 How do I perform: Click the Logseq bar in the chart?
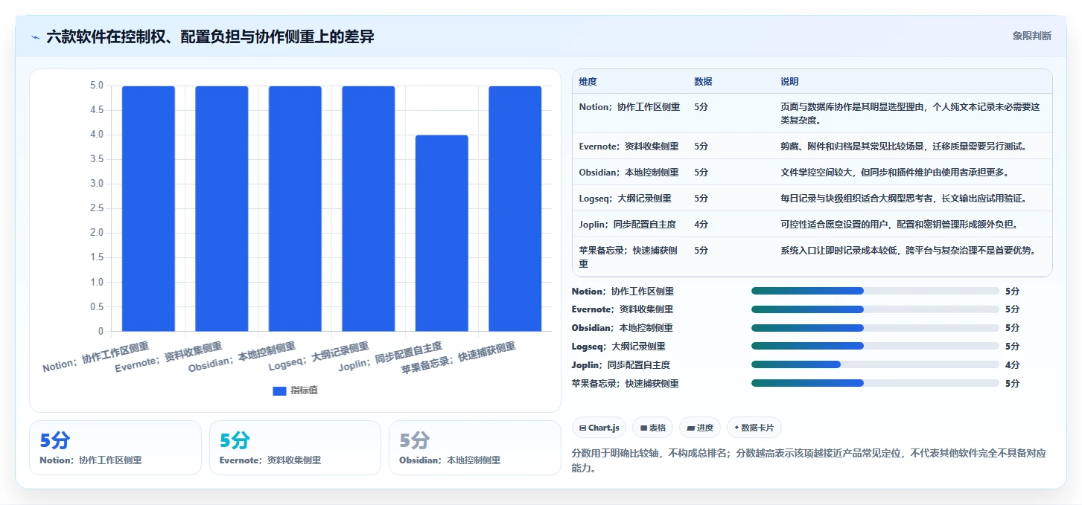coord(368,208)
